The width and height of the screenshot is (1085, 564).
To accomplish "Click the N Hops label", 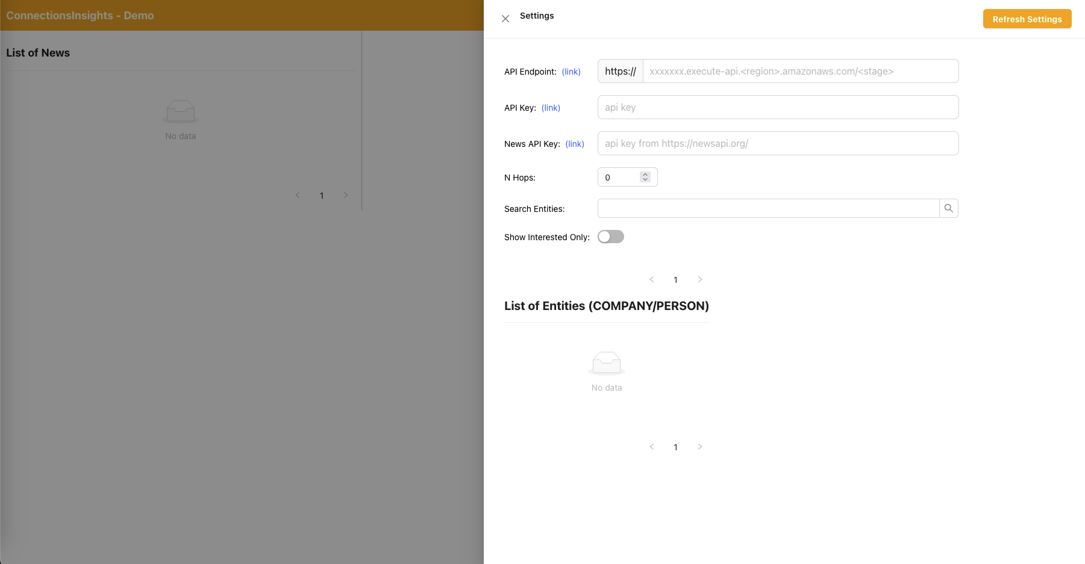I will [520, 178].
